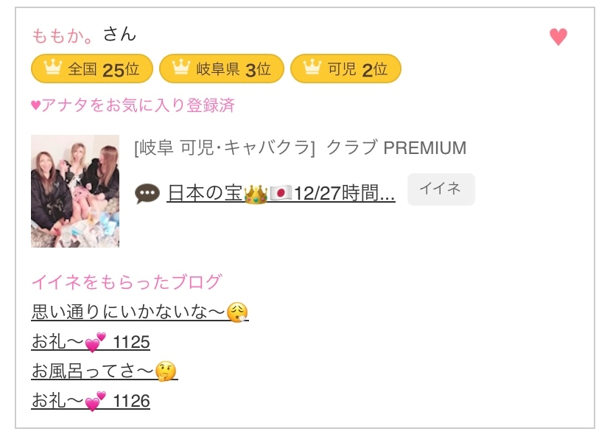Click the speech bubble comment icon

tap(147, 194)
